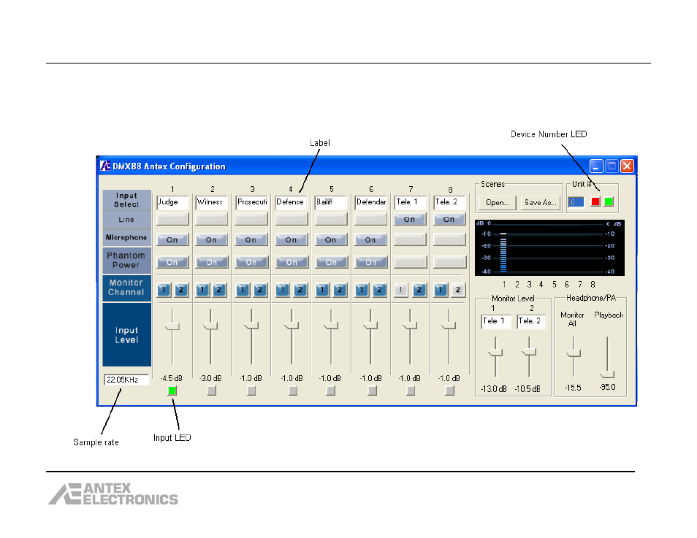Toggle Phantom Power On for channel 1
697x538 pixels.
(172, 262)
